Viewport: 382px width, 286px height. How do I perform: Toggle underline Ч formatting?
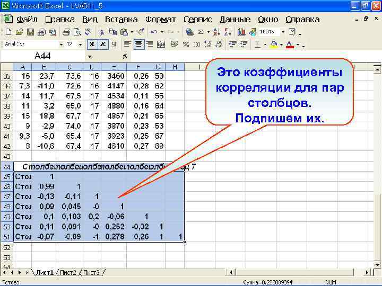click(114, 44)
